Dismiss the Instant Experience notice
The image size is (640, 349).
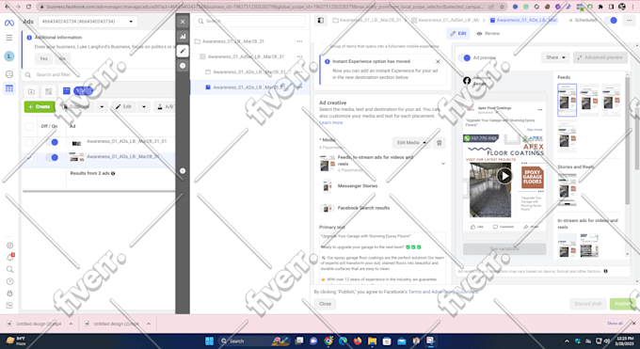(438, 62)
